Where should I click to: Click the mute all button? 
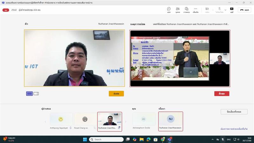[234, 112]
